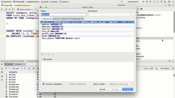Screen dimensions: 175x98
Task: Run with coverage from the top toolbar
Action: point(150,2)
